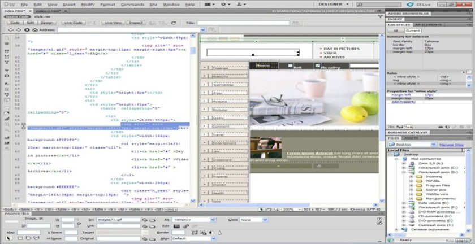The width and height of the screenshot is (475, 244).
Task: Open the DESIGNER workspace switcher
Action: [334, 5]
